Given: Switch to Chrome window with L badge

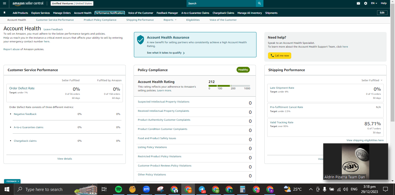Looking at the screenshot, I should 229,189.
